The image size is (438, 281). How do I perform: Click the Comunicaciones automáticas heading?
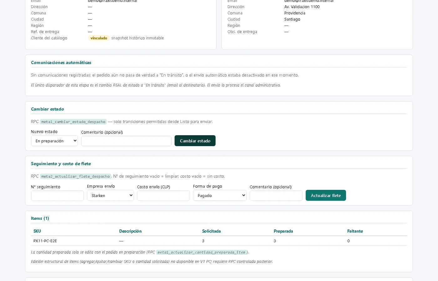point(61,62)
